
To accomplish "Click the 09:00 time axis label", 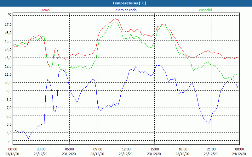I will point(98,149).
